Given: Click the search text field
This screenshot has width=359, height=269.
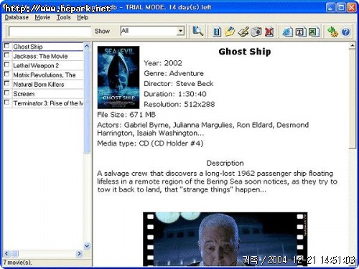Looking at the screenshot, I should (x=50, y=31).
